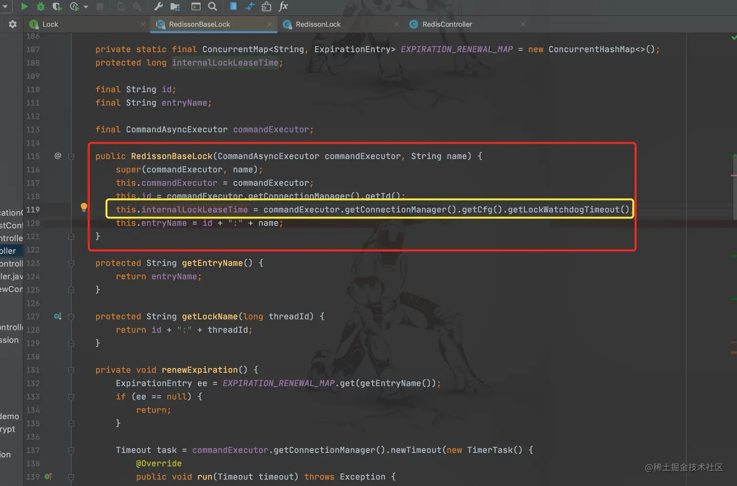Click line number 127 in the gutter

pos(33,317)
